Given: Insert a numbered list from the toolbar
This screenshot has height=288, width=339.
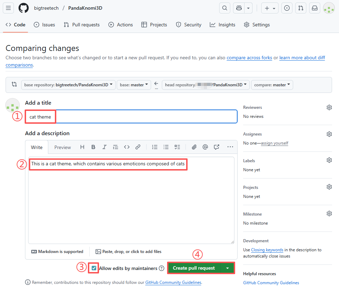Looking at the screenshot, I should (155, 147).
